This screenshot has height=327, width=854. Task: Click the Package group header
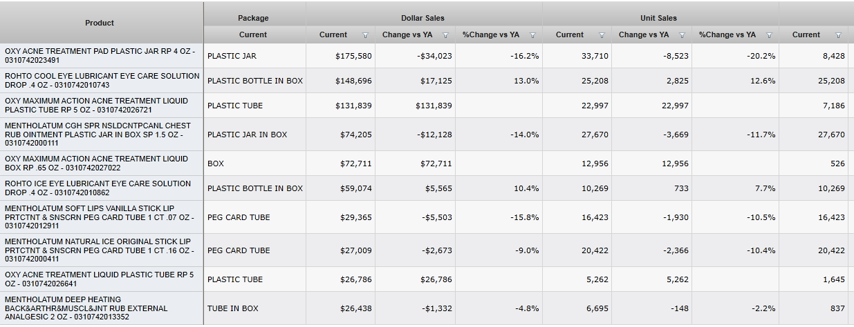[x=253, y=18]
